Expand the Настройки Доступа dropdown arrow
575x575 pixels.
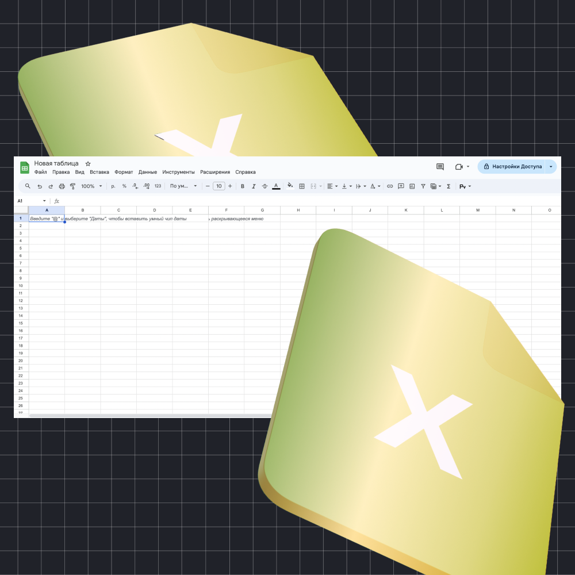(x=550, y=166)
